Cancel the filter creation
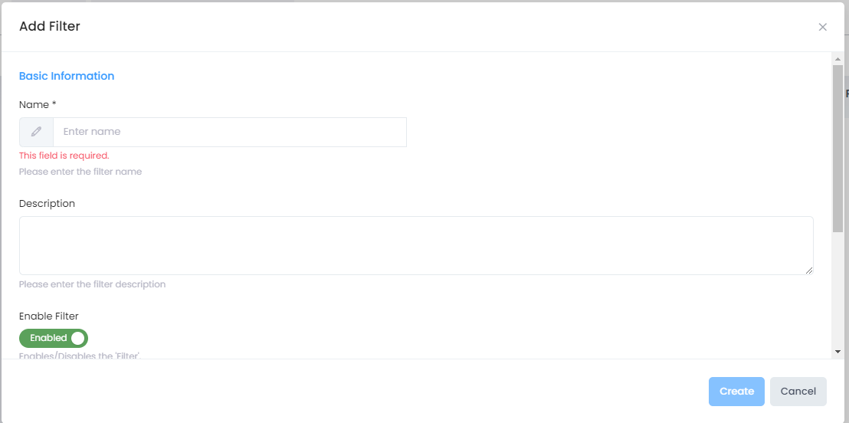The image size is (849, 423). coord(798,391)
